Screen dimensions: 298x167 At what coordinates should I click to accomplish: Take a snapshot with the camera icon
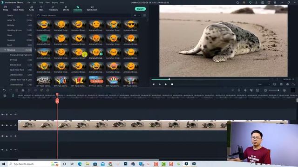click(x=281, y=84)
